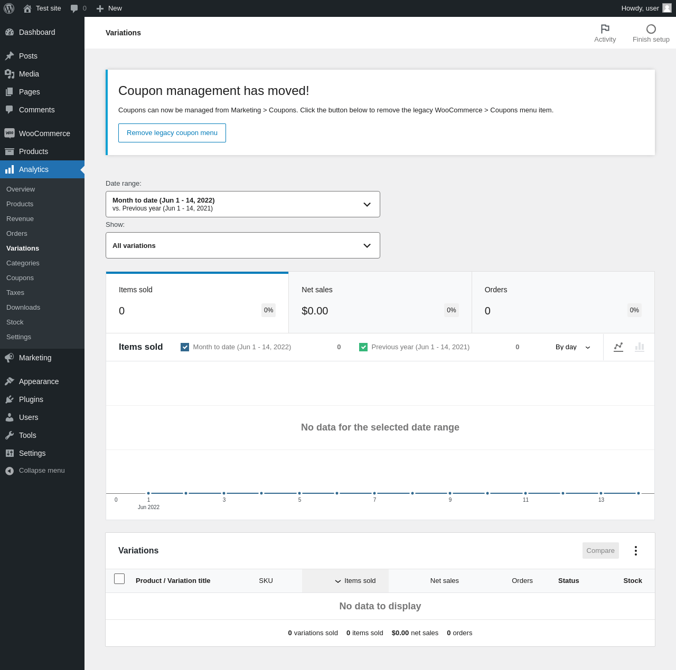Open the Variations table options menu
This screenshot has width=676, height=670.
click(636, 551)
